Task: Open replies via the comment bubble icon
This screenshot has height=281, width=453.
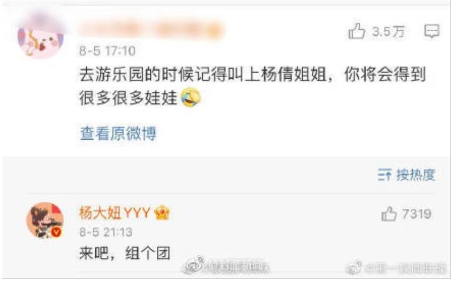Action: pos(432,31)
